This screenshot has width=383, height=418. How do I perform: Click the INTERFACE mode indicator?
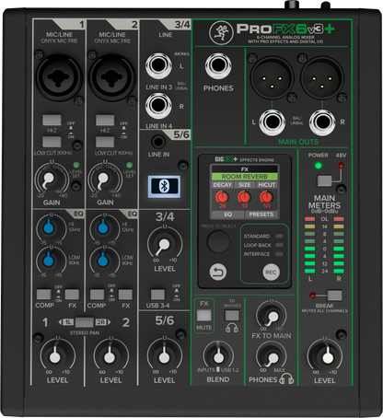coord(279,254)
